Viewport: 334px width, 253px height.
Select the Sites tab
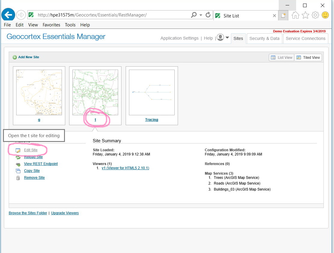tap(238, 38)
